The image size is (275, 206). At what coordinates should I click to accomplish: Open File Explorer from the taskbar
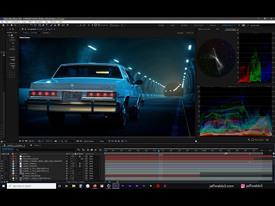[74, 186]
